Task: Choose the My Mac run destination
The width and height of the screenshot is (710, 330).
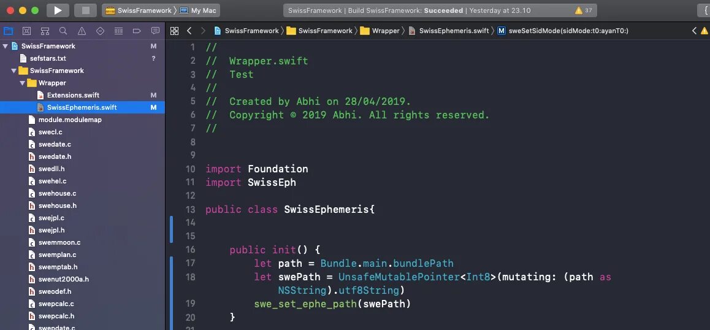Action: click(198, 10)
